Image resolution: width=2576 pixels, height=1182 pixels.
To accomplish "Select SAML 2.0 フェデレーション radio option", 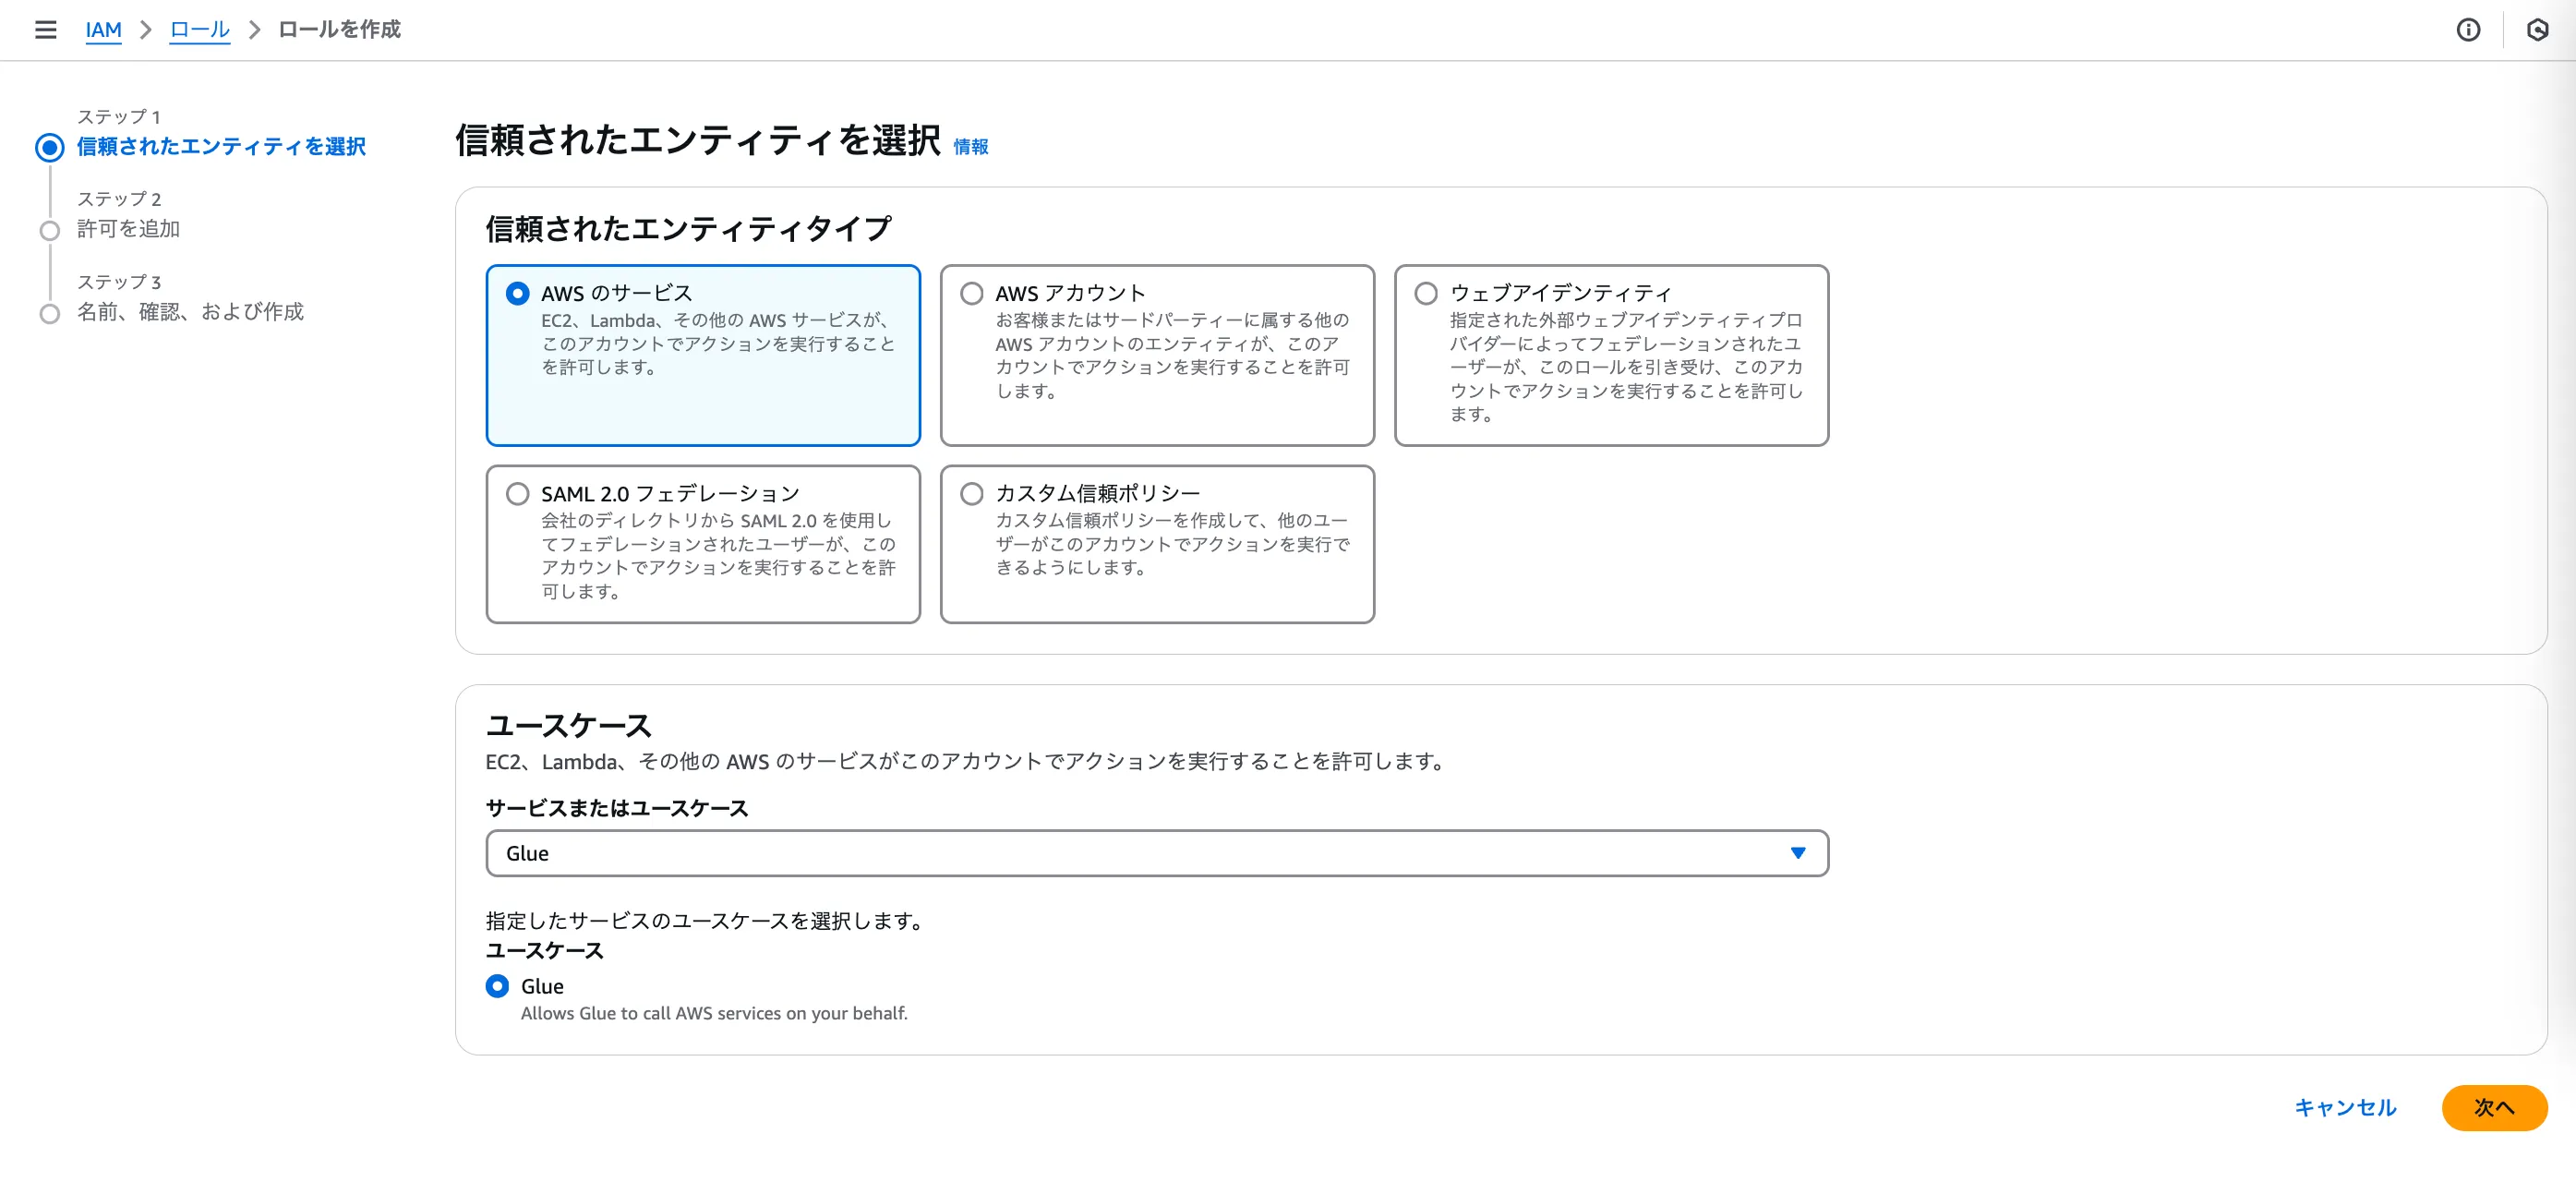I will [x=517, y=494].
